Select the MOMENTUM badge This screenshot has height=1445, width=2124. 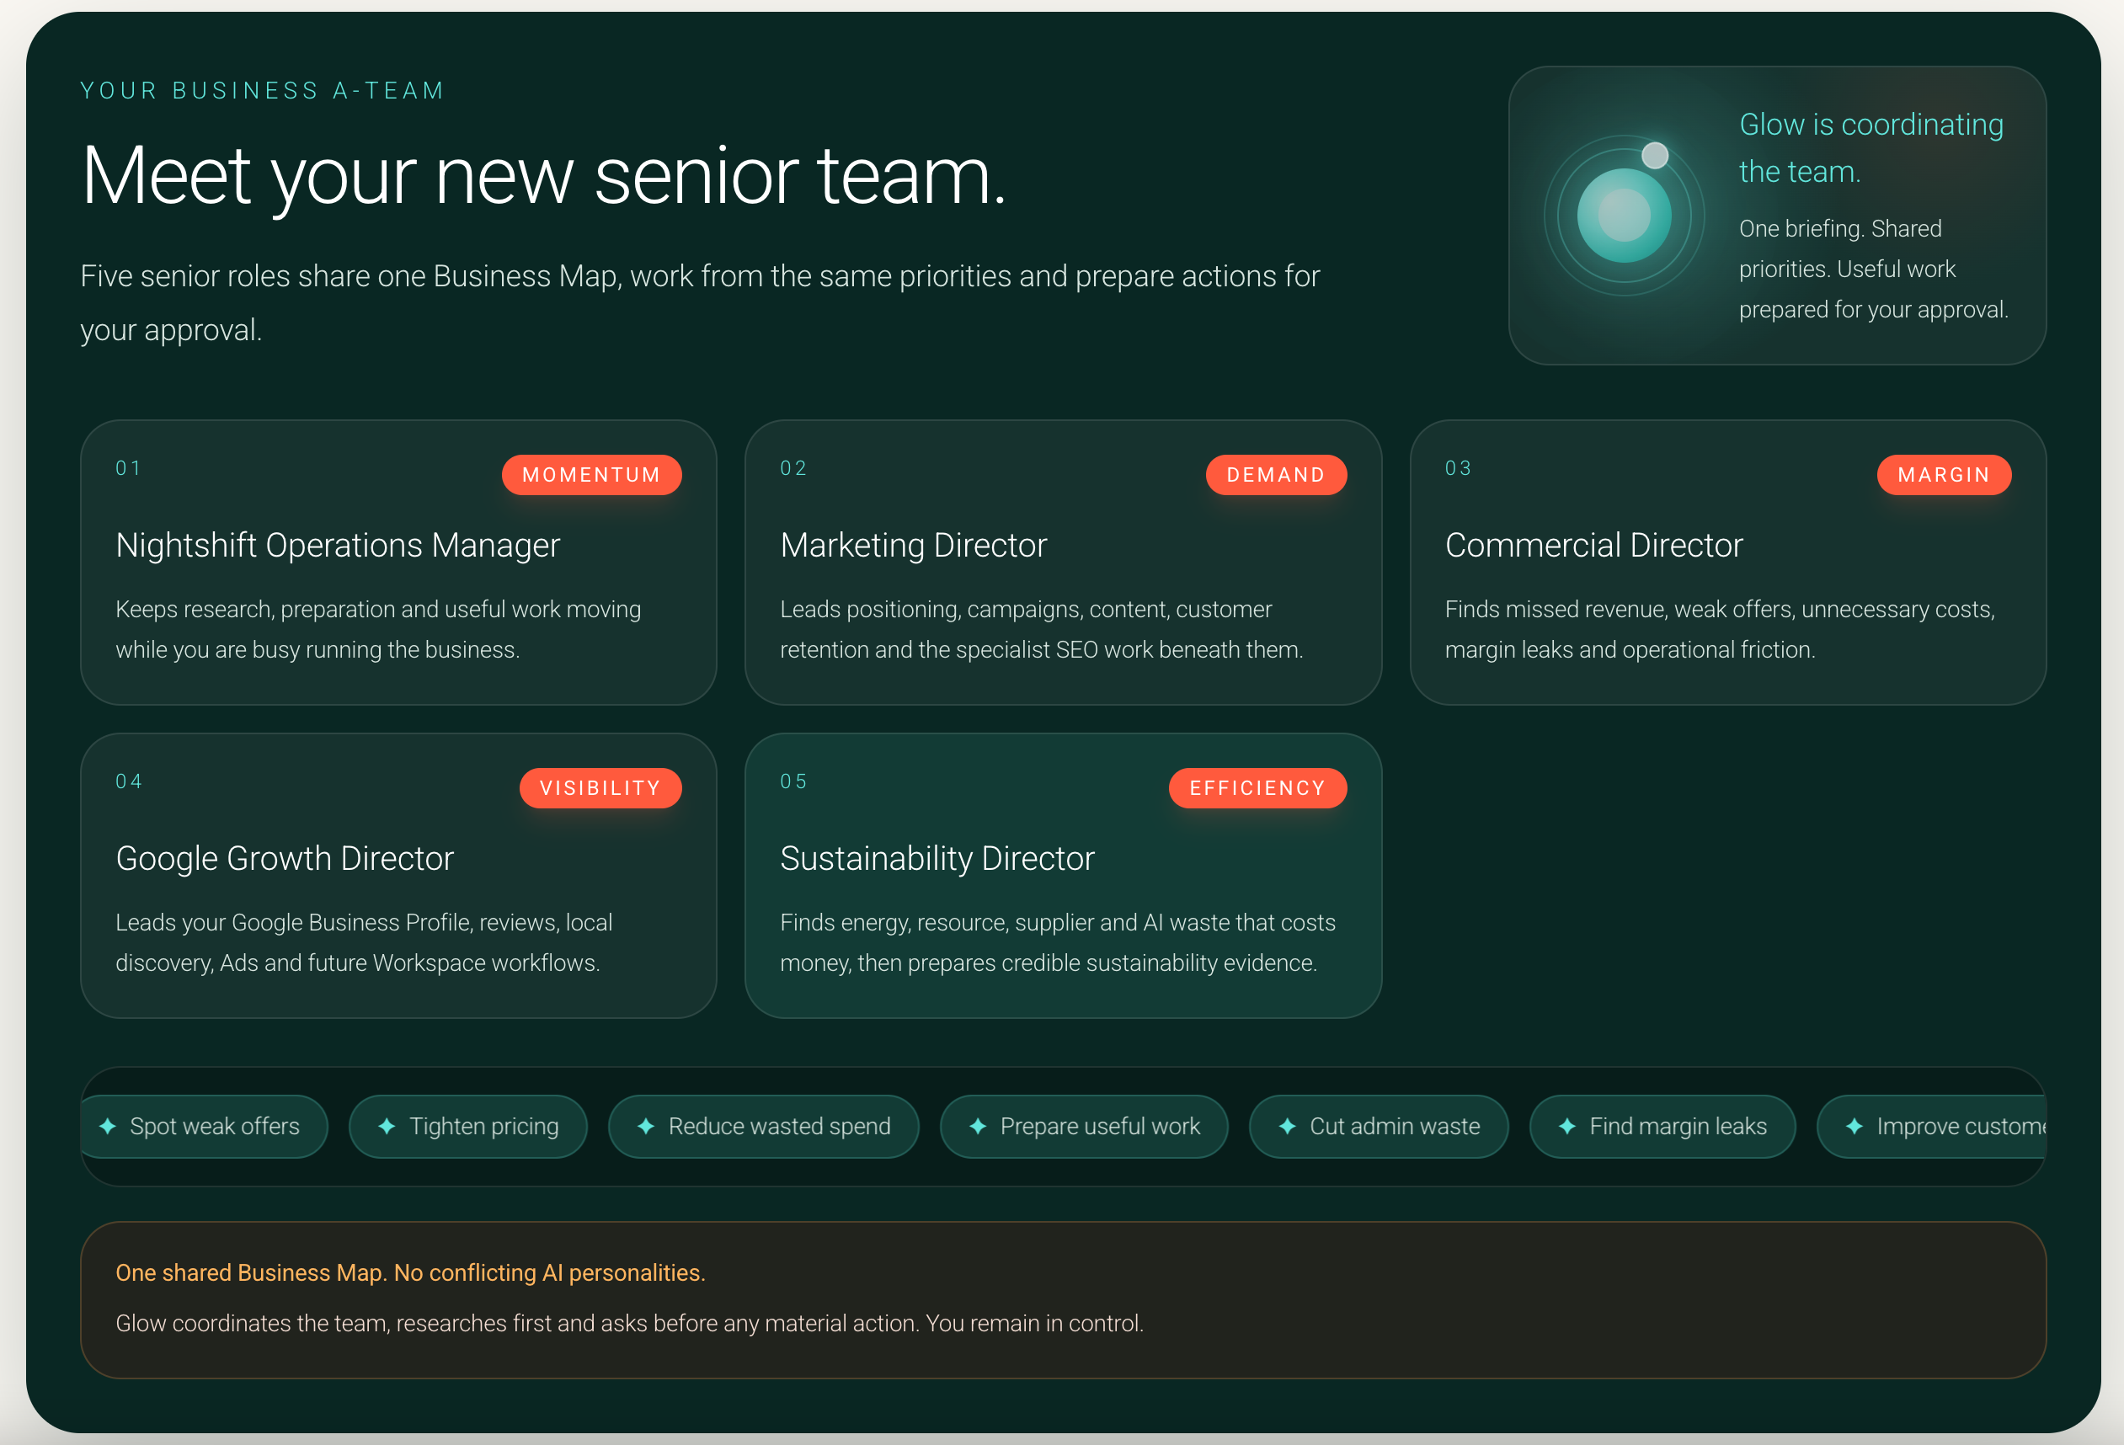[591, 474]
